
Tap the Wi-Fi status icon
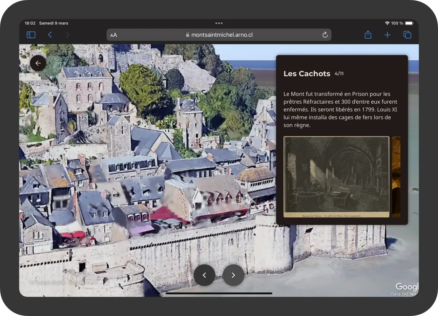click(387, 23)
